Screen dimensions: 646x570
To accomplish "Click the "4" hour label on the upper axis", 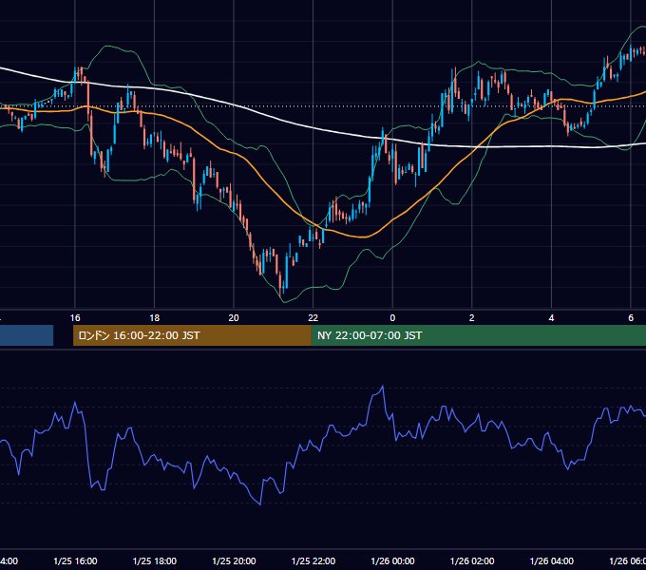I will pyautogui.click(x=551, y=317).
